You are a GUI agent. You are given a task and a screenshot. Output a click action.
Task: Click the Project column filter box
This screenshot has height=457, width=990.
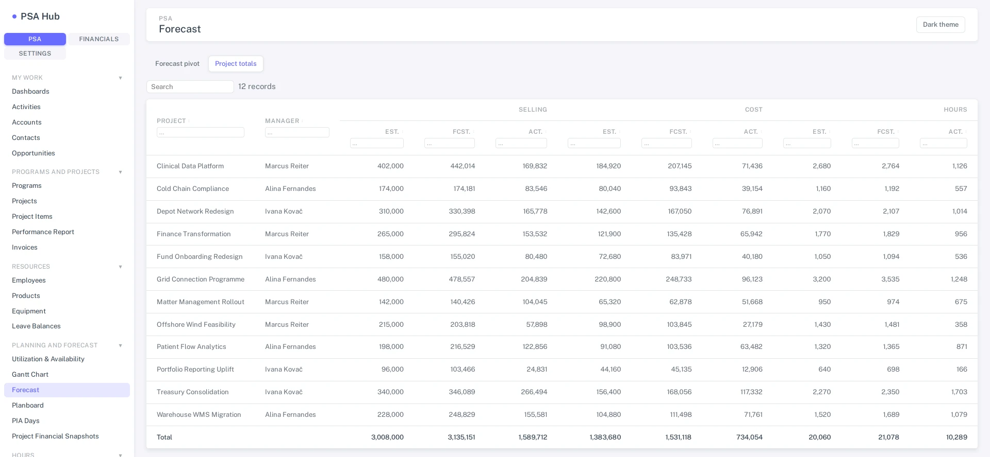tap(201, 133)
